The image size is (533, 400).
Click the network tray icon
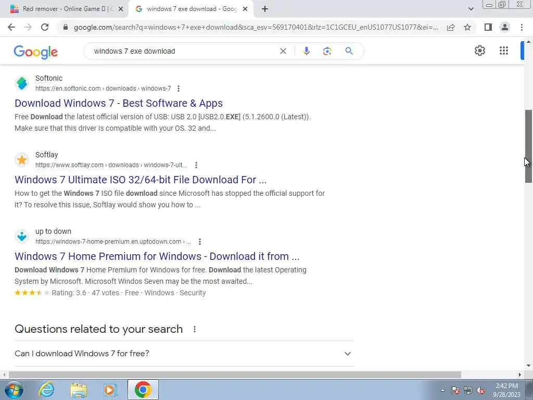point(468,390)
